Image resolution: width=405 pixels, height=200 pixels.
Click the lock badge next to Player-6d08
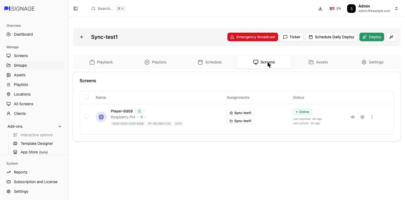click(140, 111)
